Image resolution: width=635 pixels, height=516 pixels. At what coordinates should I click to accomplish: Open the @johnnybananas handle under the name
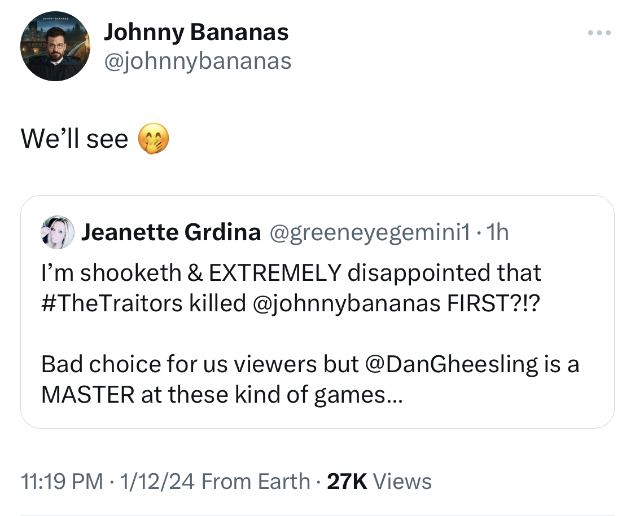[x=198, y=61]
